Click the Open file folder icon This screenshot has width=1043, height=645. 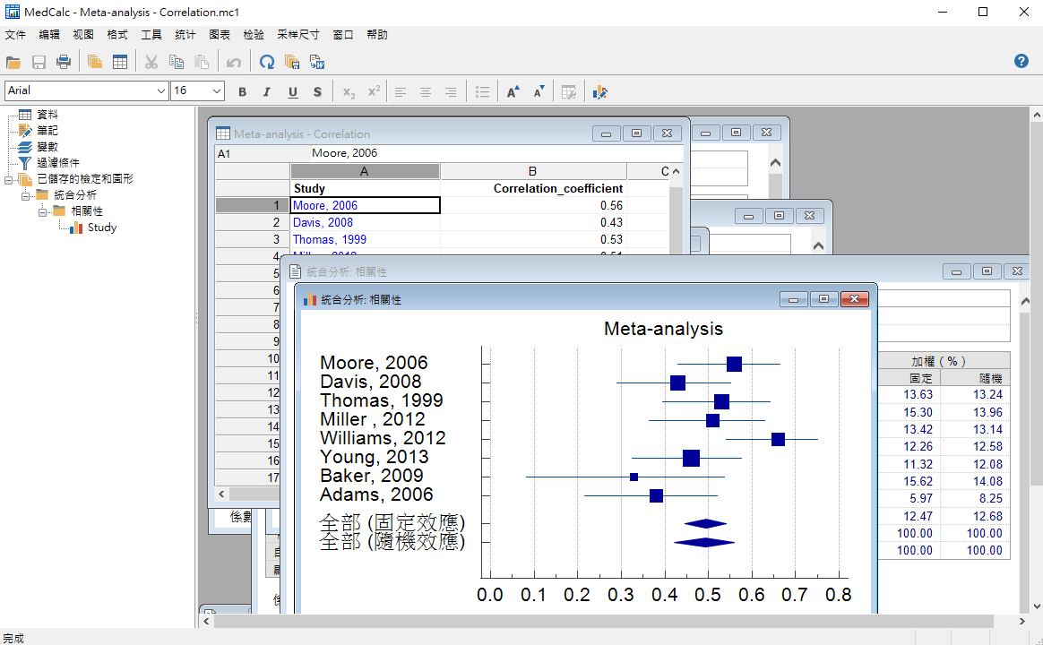pyautogui.click(x=13, y=62)
